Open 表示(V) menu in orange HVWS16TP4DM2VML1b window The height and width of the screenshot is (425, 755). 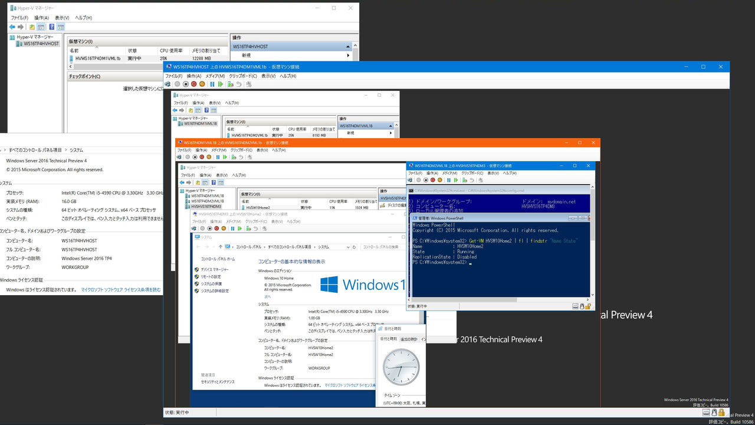263,150
